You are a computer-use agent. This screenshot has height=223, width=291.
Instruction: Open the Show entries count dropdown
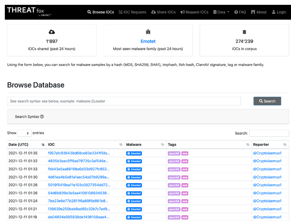(x=24, y=133)
